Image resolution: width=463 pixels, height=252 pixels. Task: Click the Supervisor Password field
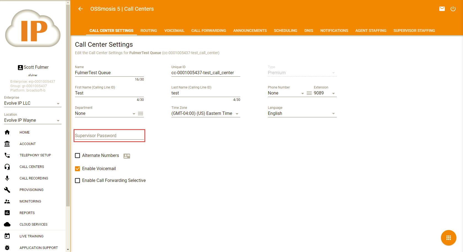[109, 136]
